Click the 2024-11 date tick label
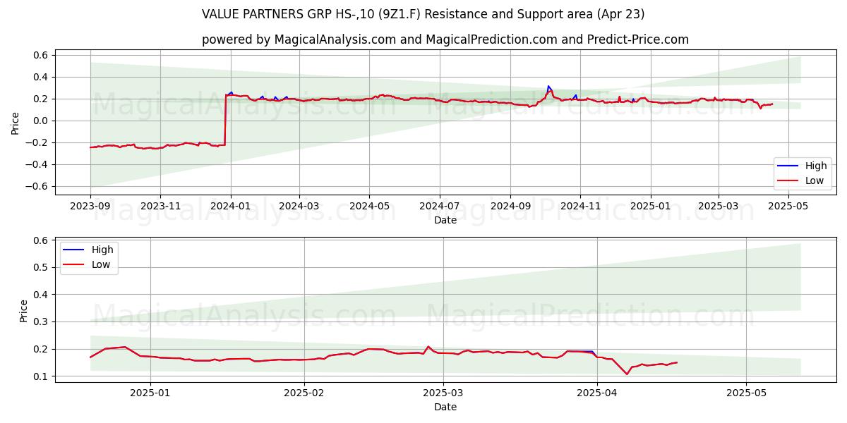The height and width of the screenshot is (423, 847). [x=579, y=207]
